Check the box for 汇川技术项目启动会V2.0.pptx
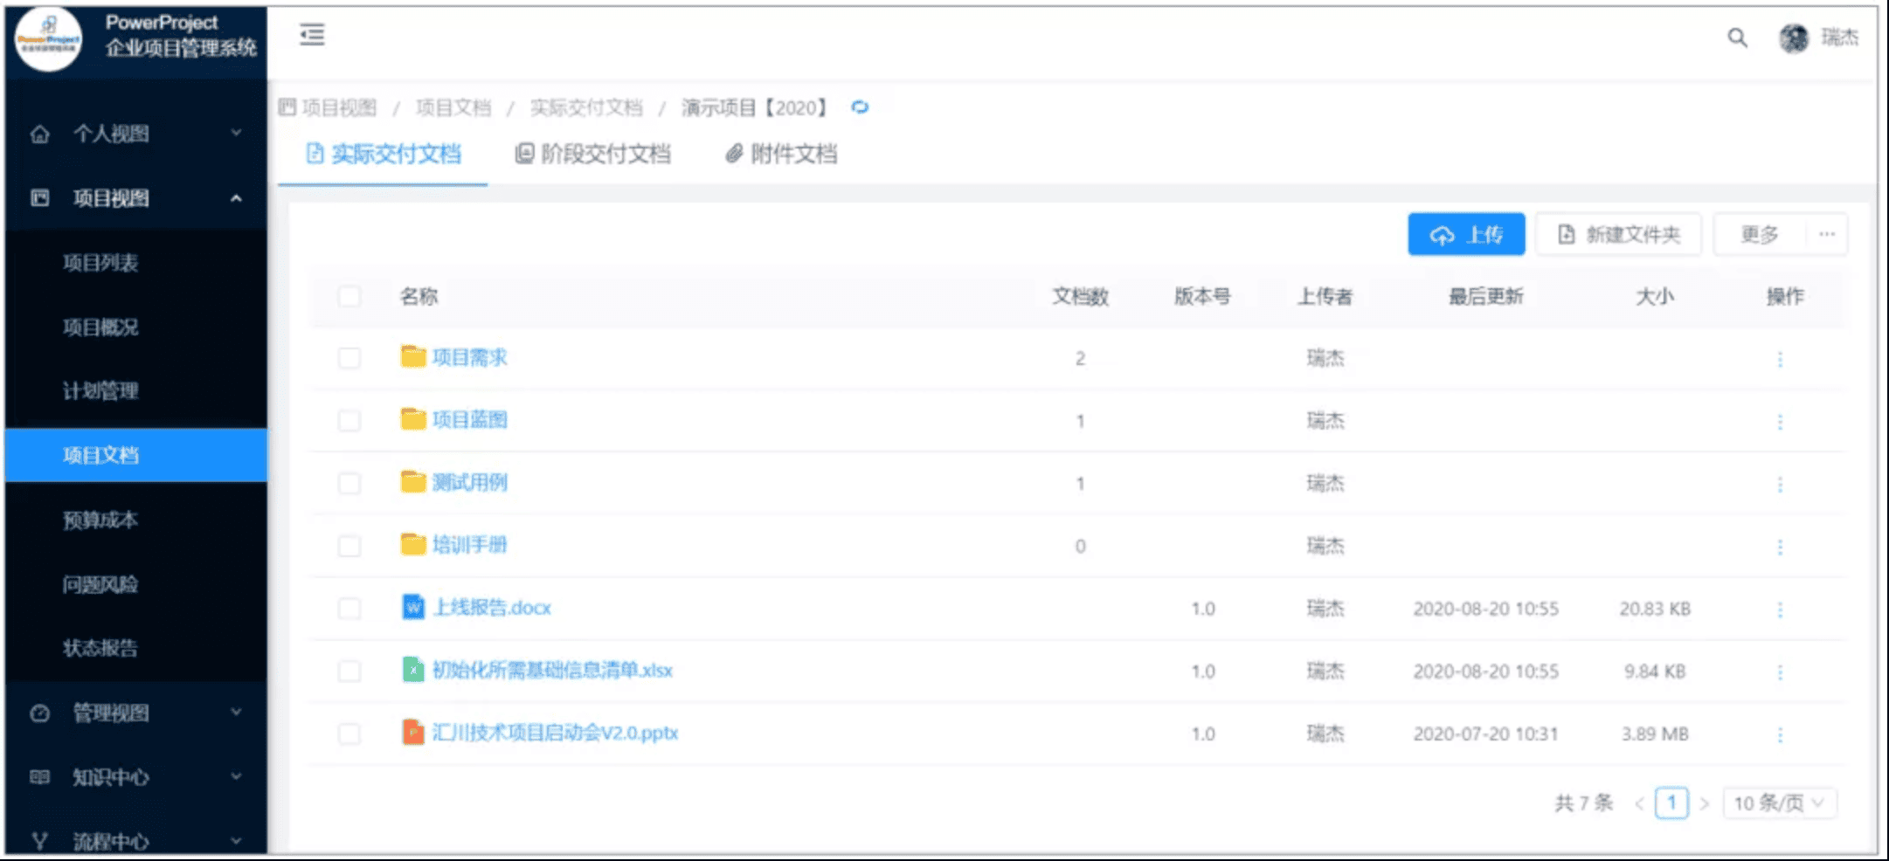The image size is (1889, 861). (x=349, y=734)
